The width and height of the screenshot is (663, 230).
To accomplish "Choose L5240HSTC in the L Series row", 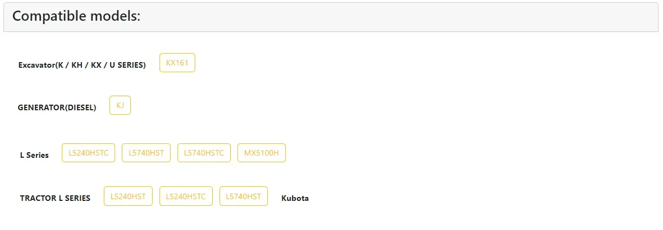I will click(x=88, y=153).
